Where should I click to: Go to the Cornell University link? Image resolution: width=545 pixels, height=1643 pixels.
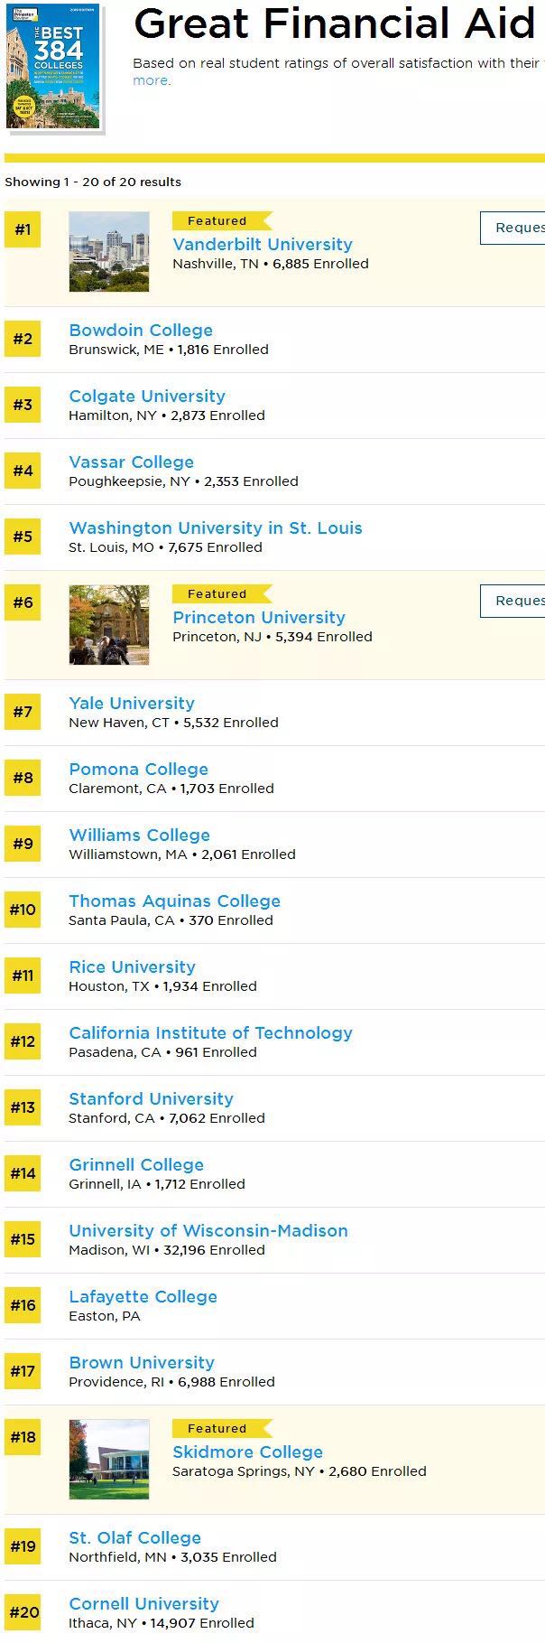pos(144,1604)
